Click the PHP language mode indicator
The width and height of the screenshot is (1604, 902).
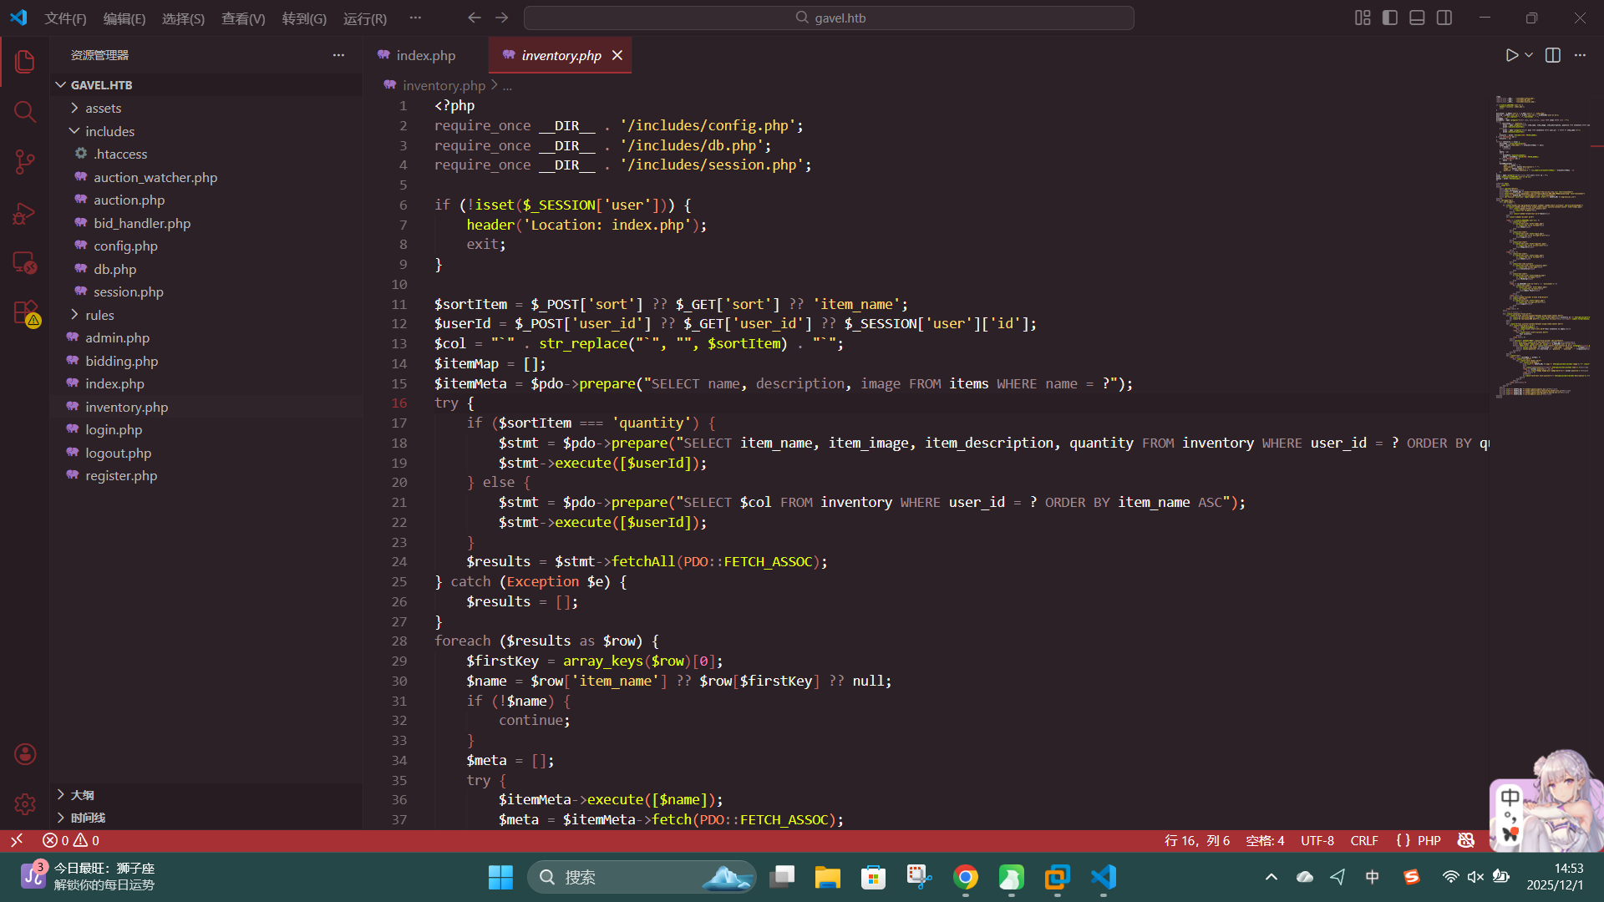pos(1429,841)
